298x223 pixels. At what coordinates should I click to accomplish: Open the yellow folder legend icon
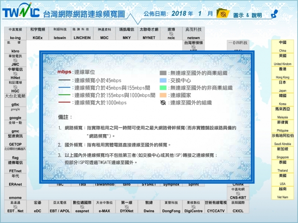[x=223, y=13]
